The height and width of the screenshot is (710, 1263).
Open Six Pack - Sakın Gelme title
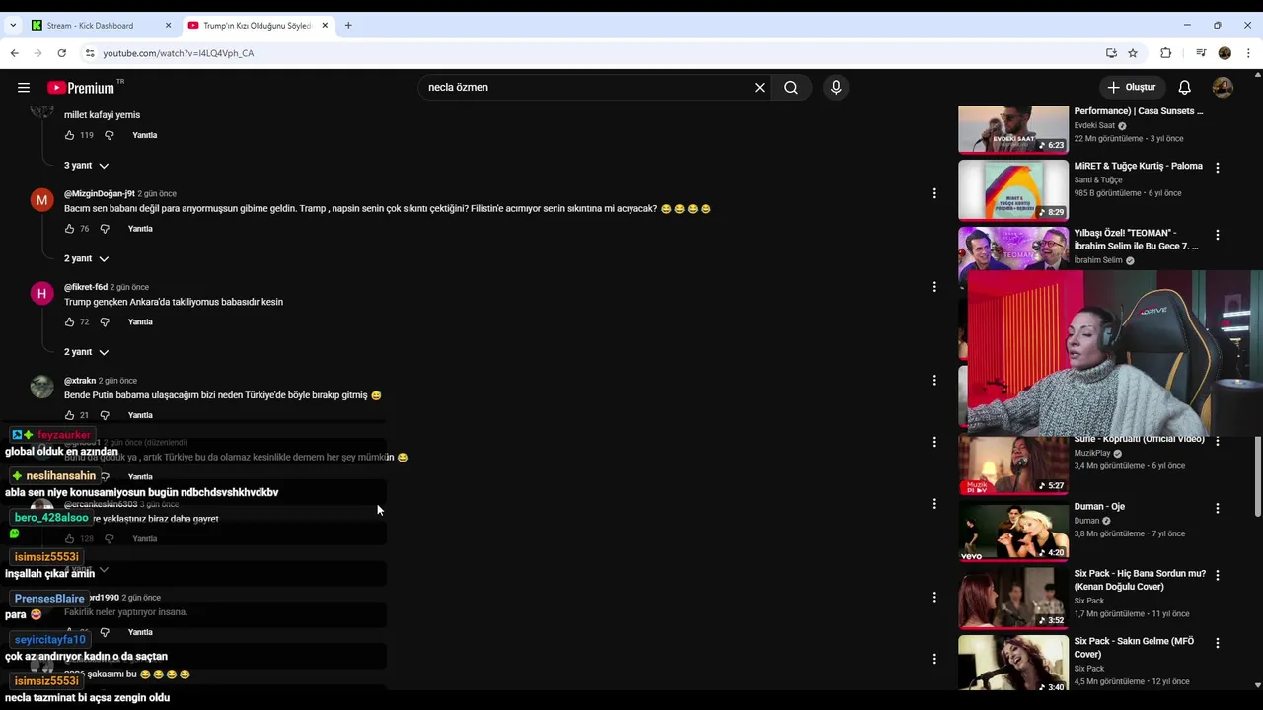[1134, 648]
